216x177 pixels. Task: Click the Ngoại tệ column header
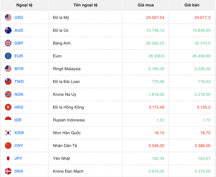coord(24,5)
